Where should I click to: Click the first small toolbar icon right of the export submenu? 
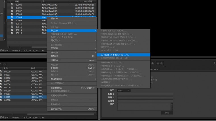pos(153,63)
